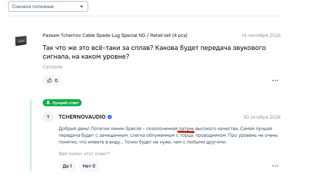Click the blue verified checkmark badge

coord(110,117)
